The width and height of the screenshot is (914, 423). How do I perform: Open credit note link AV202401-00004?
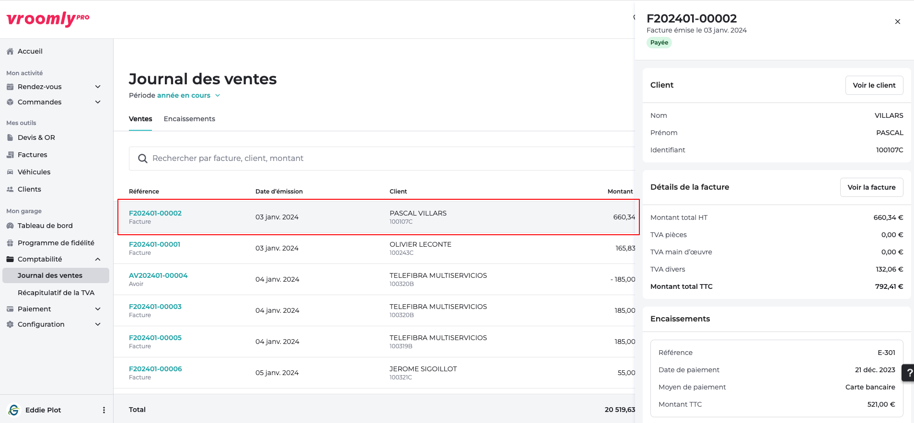[x=158, y=275]
